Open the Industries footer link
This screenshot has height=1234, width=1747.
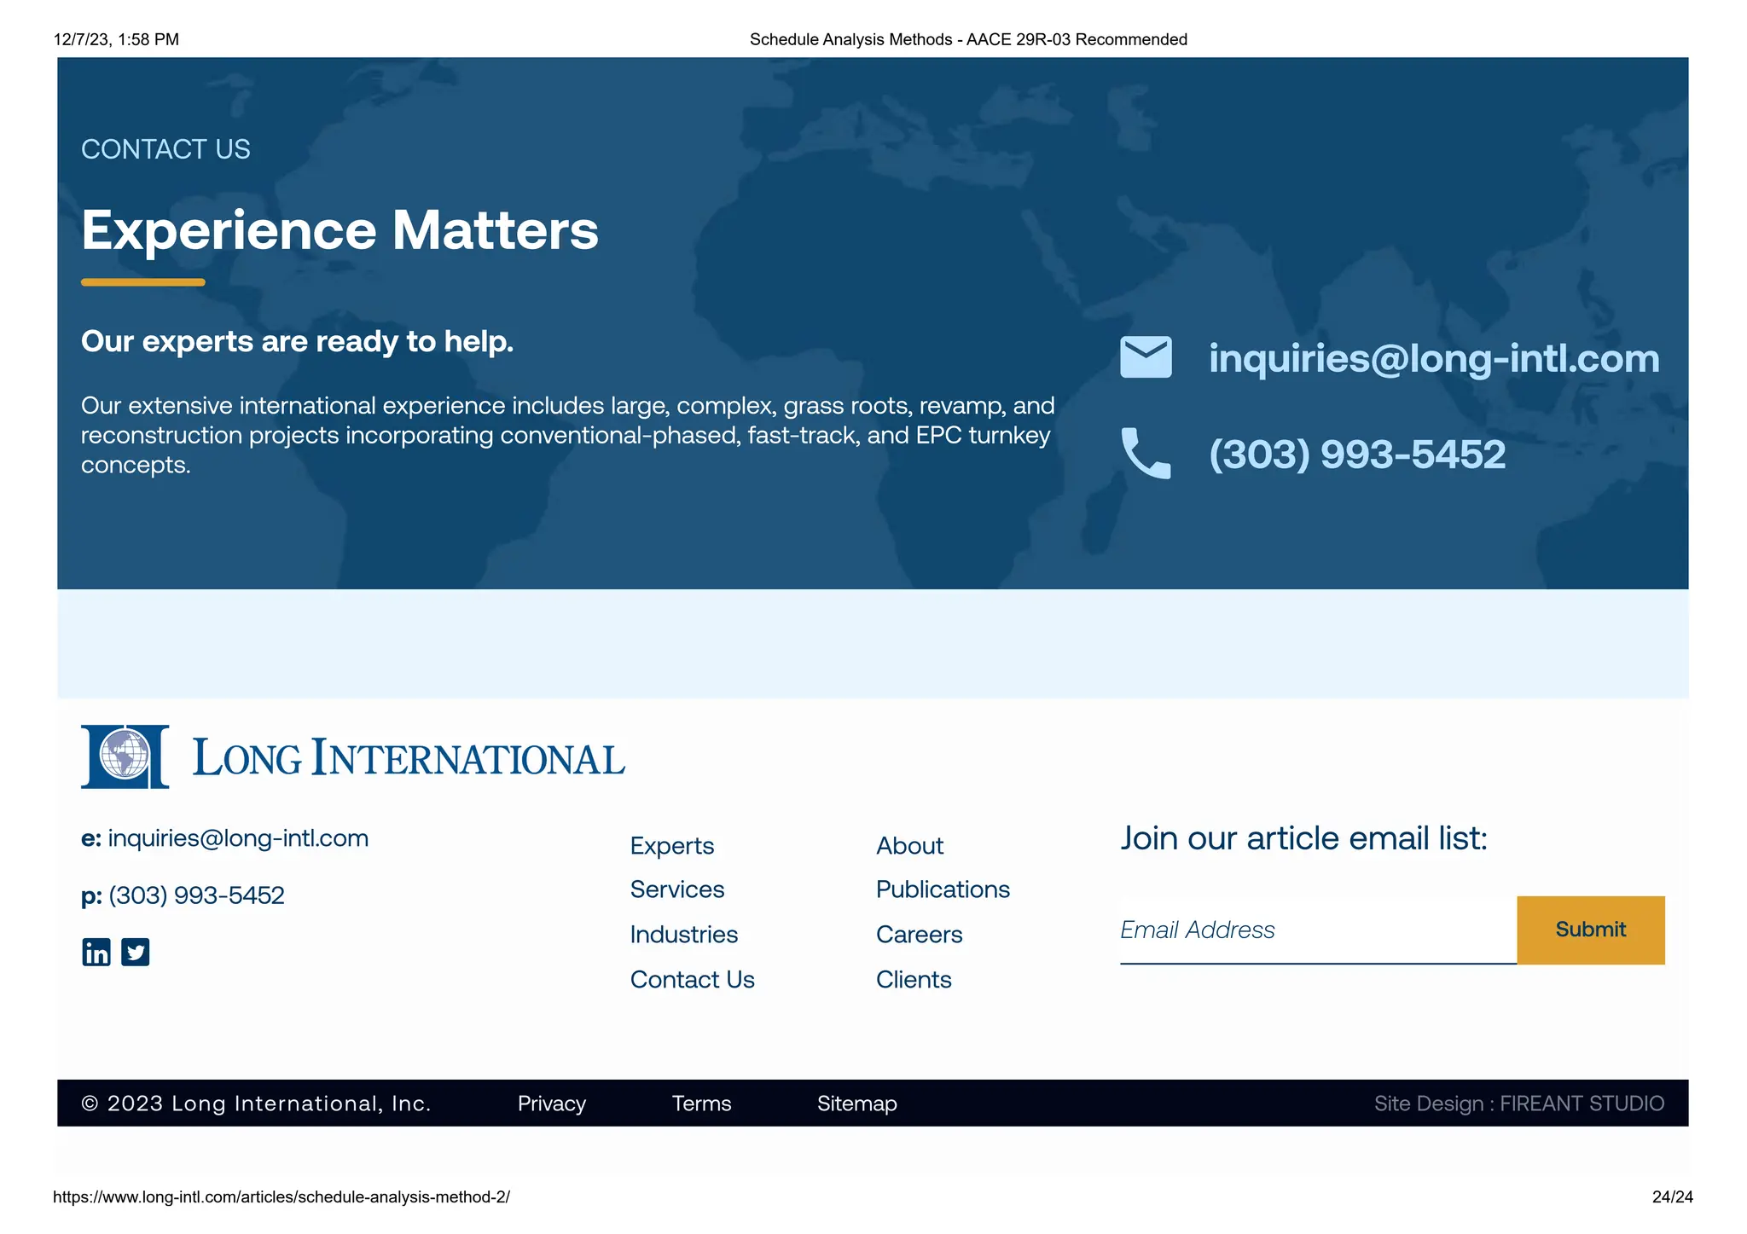point(683,935)
